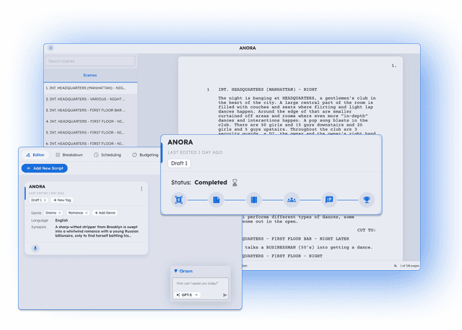The image size is (462, 330).
Task: Click the document stage icon
Action: (x=217, y=199)
